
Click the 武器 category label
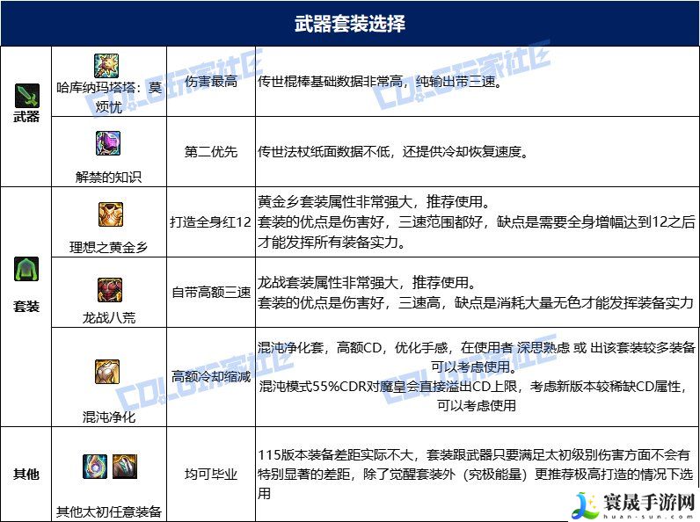26,117
